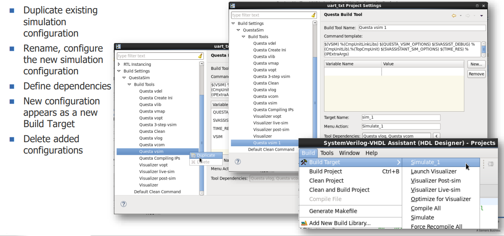Viewport: 504px width, 236px height.
Task: Collapse Build Settings in the Questa vsim 1 window tree
Action: [x=233, y=24]
